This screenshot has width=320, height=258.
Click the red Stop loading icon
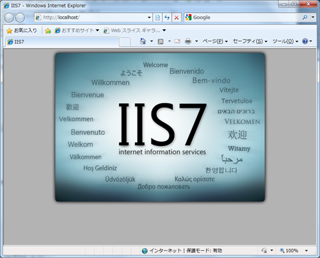click(x=177, y=17)
